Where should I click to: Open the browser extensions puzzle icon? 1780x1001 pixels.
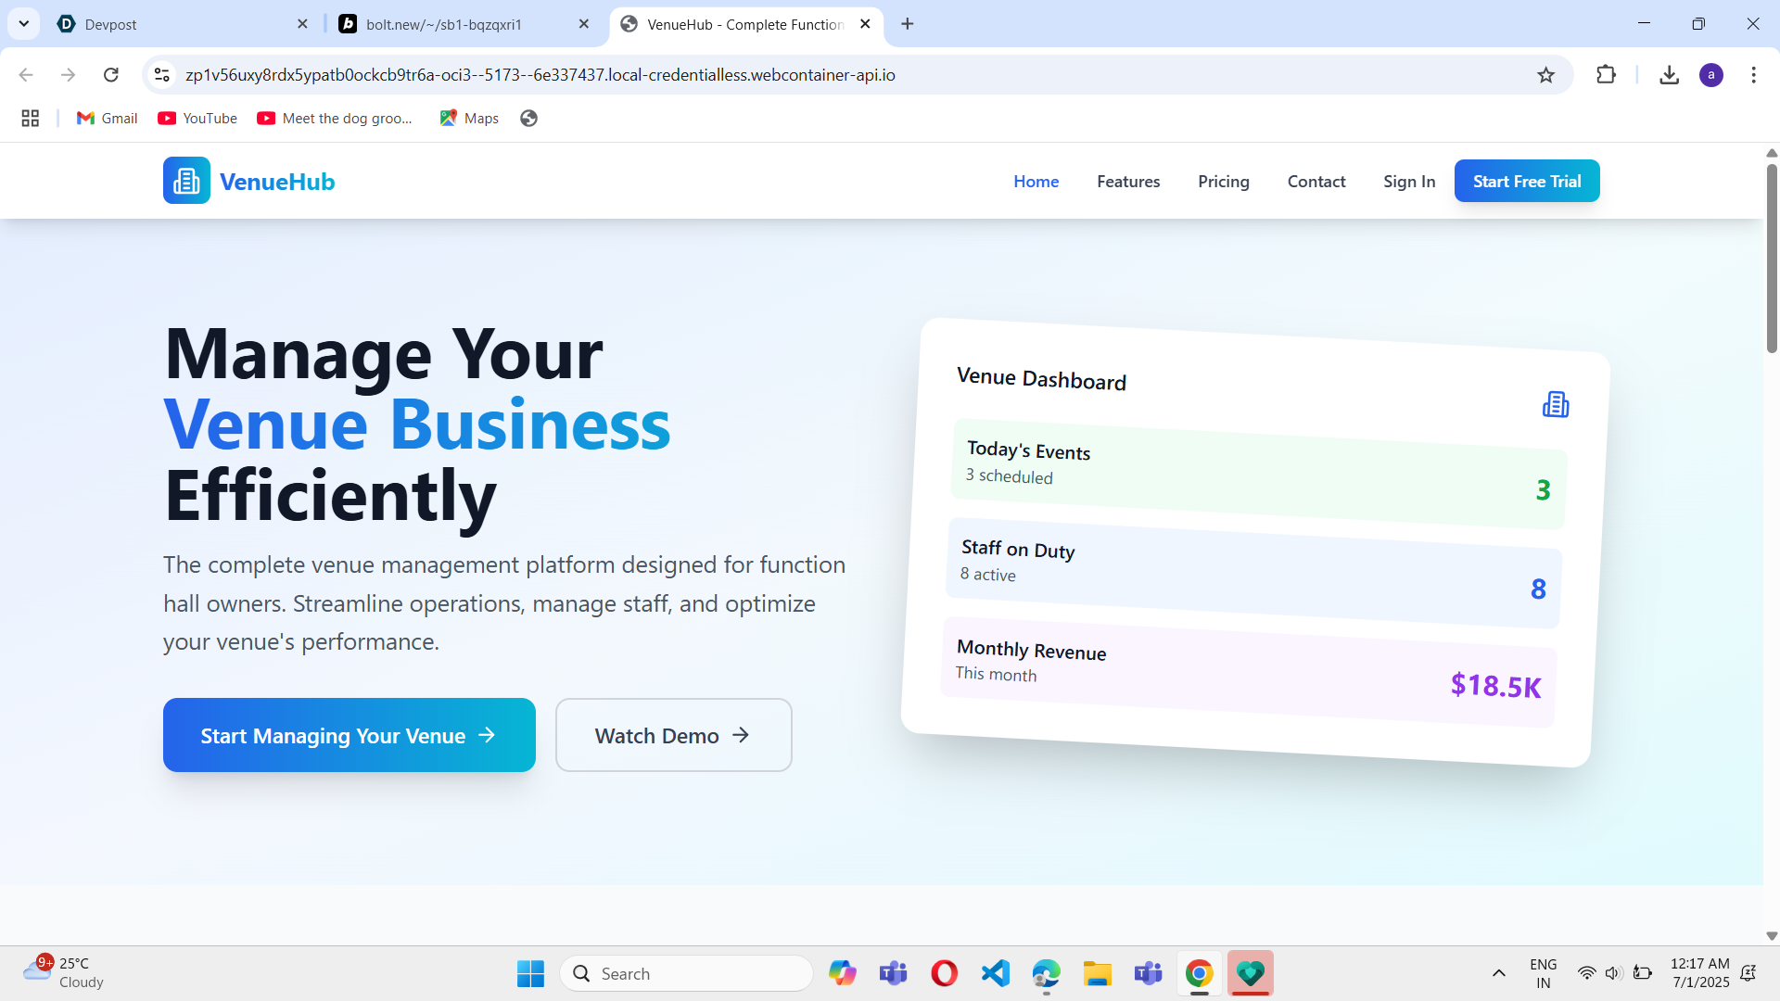point(1606,75)
